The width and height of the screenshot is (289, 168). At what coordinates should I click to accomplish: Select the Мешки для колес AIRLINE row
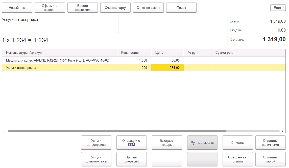57,61
